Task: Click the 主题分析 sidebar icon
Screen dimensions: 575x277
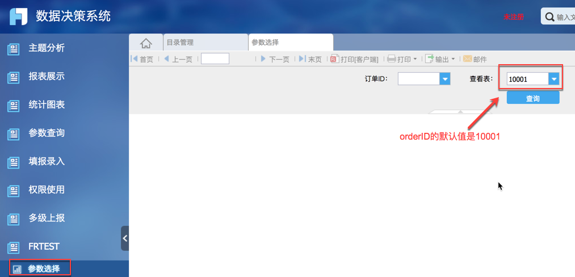Action: pyautogui.click(x=14, y=49)
